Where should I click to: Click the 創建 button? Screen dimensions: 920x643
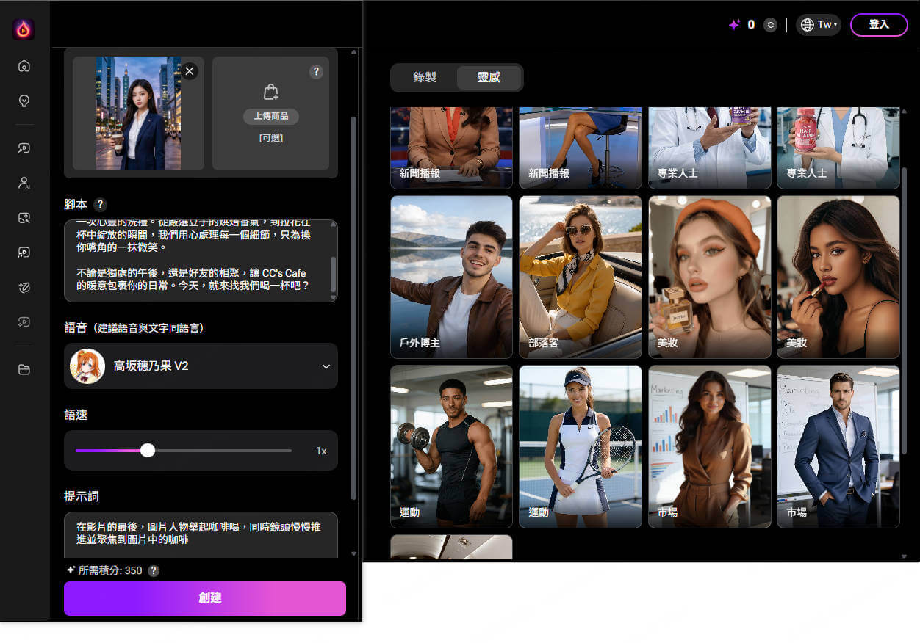205,598
